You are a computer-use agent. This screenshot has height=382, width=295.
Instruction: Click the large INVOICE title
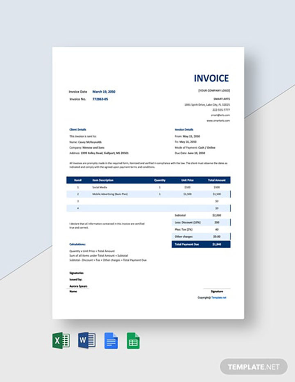[211, 78]
